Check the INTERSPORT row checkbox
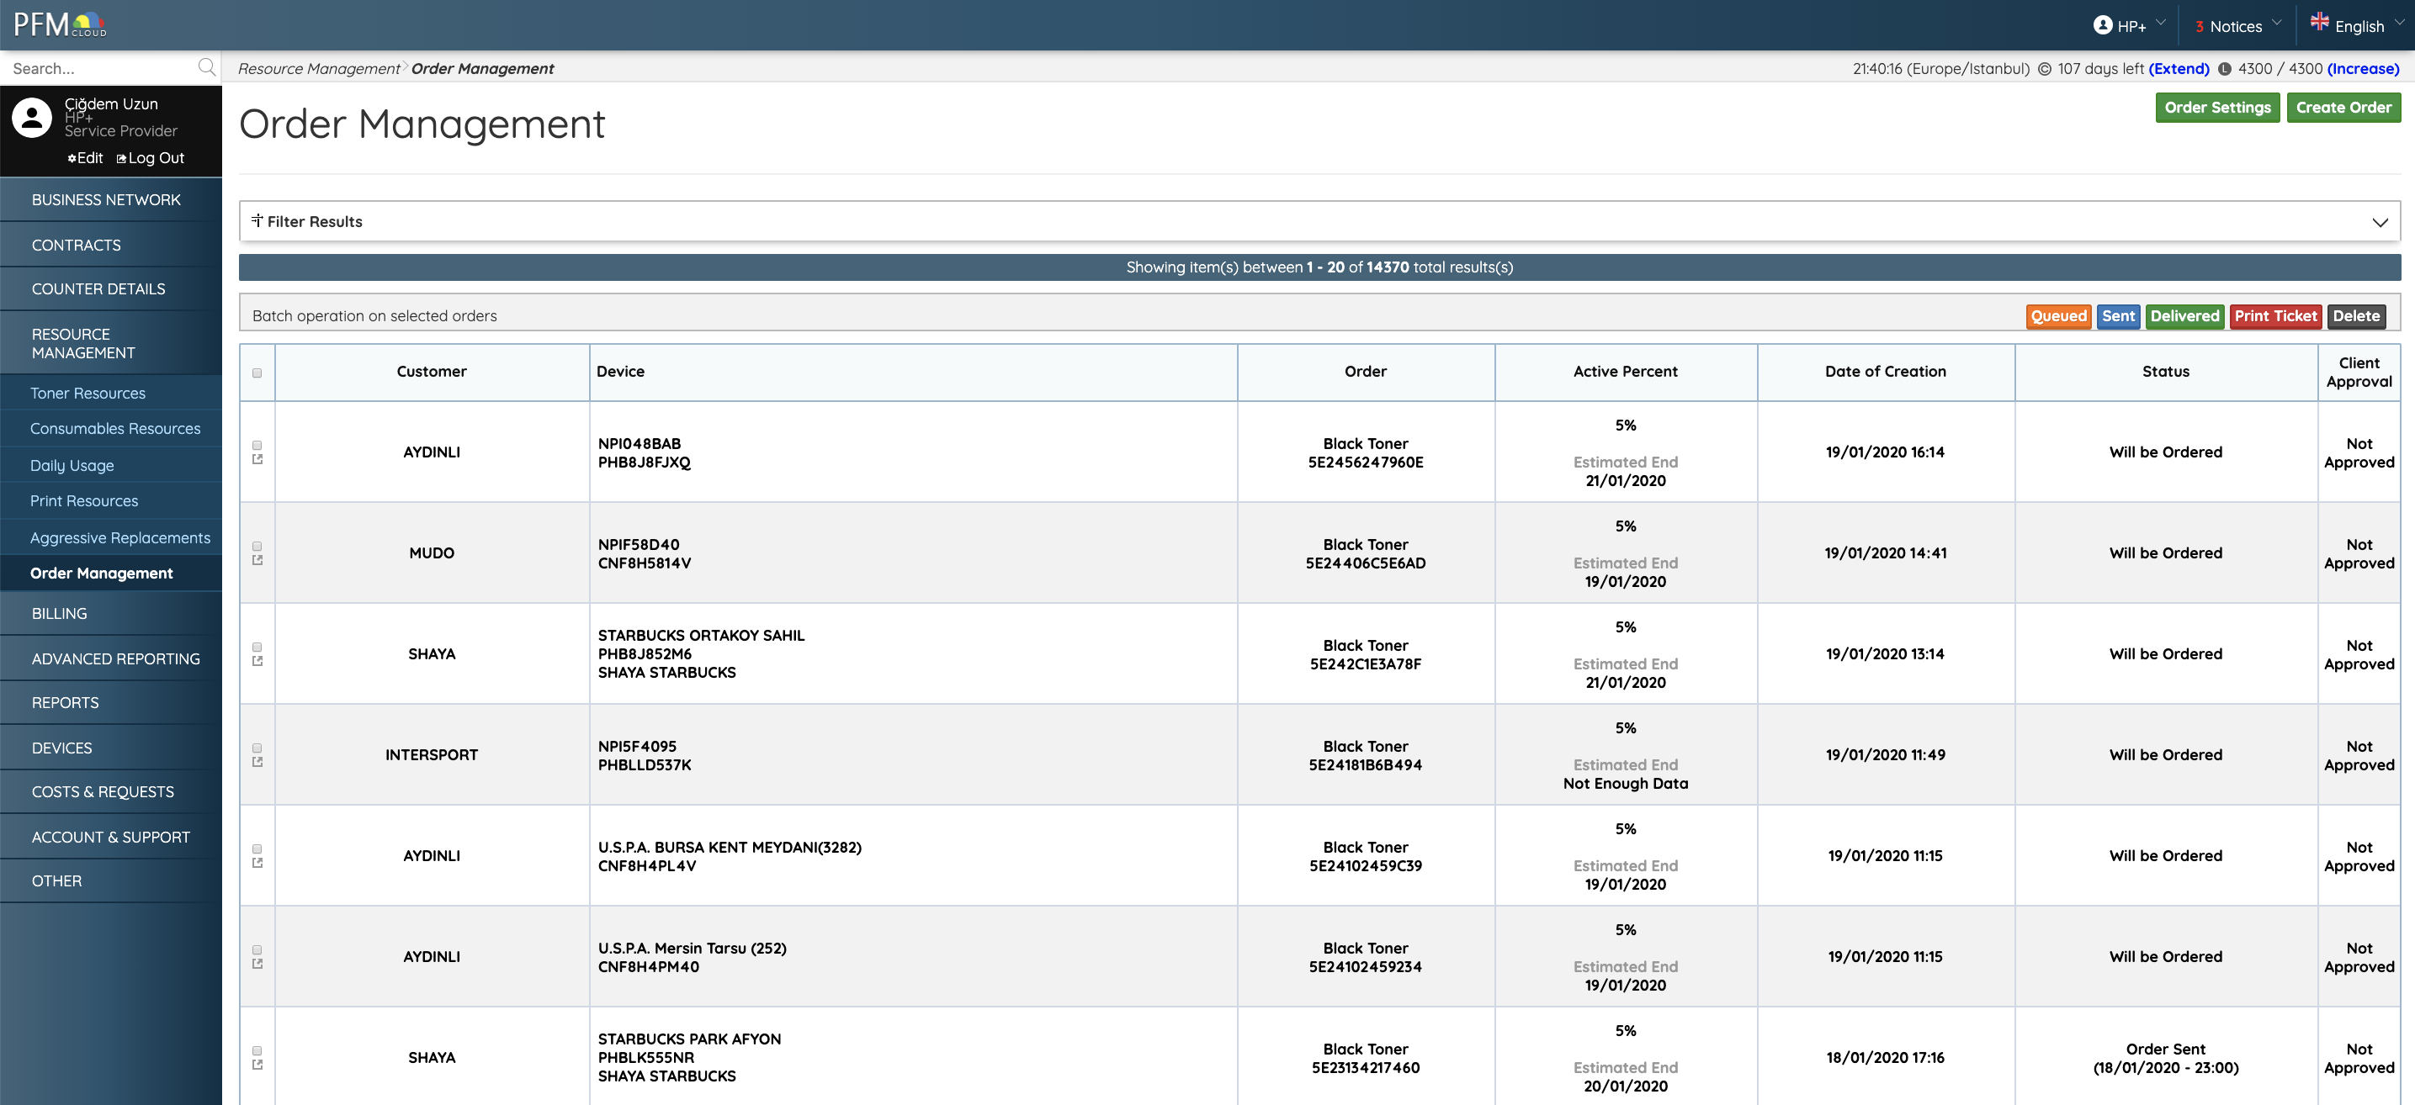Viewport: 2415px width, 1105px height. point(257,748)
